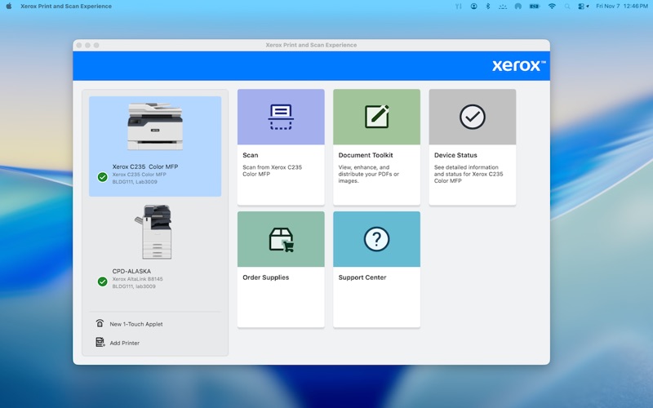Screen dimensions: 653x408
Task: Click the Support Center tile title
Action: point(362,277)
